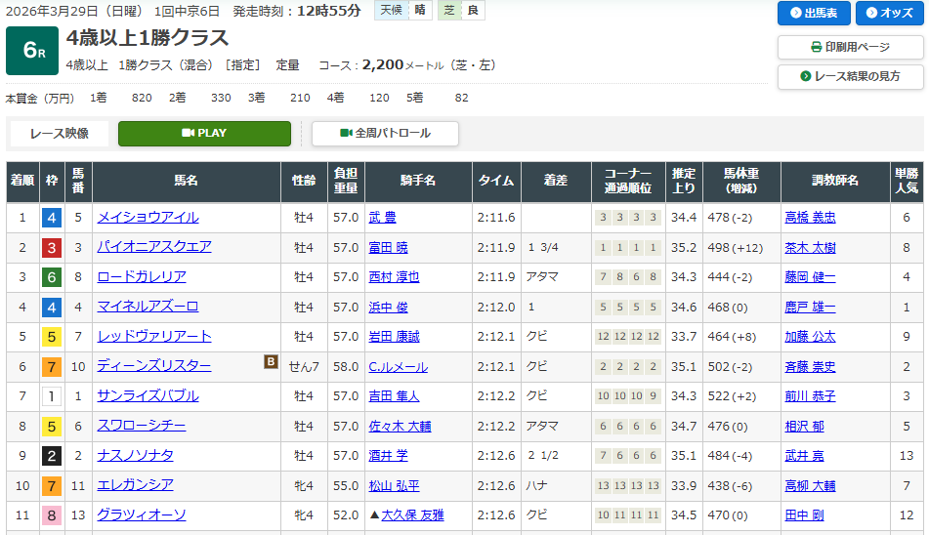
Task: Open the 出馬表 entry table
Action: (x=813, y=13)
